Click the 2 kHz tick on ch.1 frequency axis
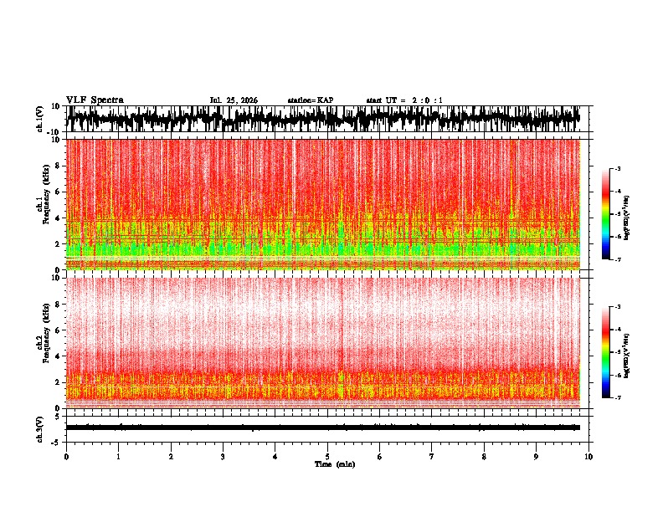 [x=58, y=244]
